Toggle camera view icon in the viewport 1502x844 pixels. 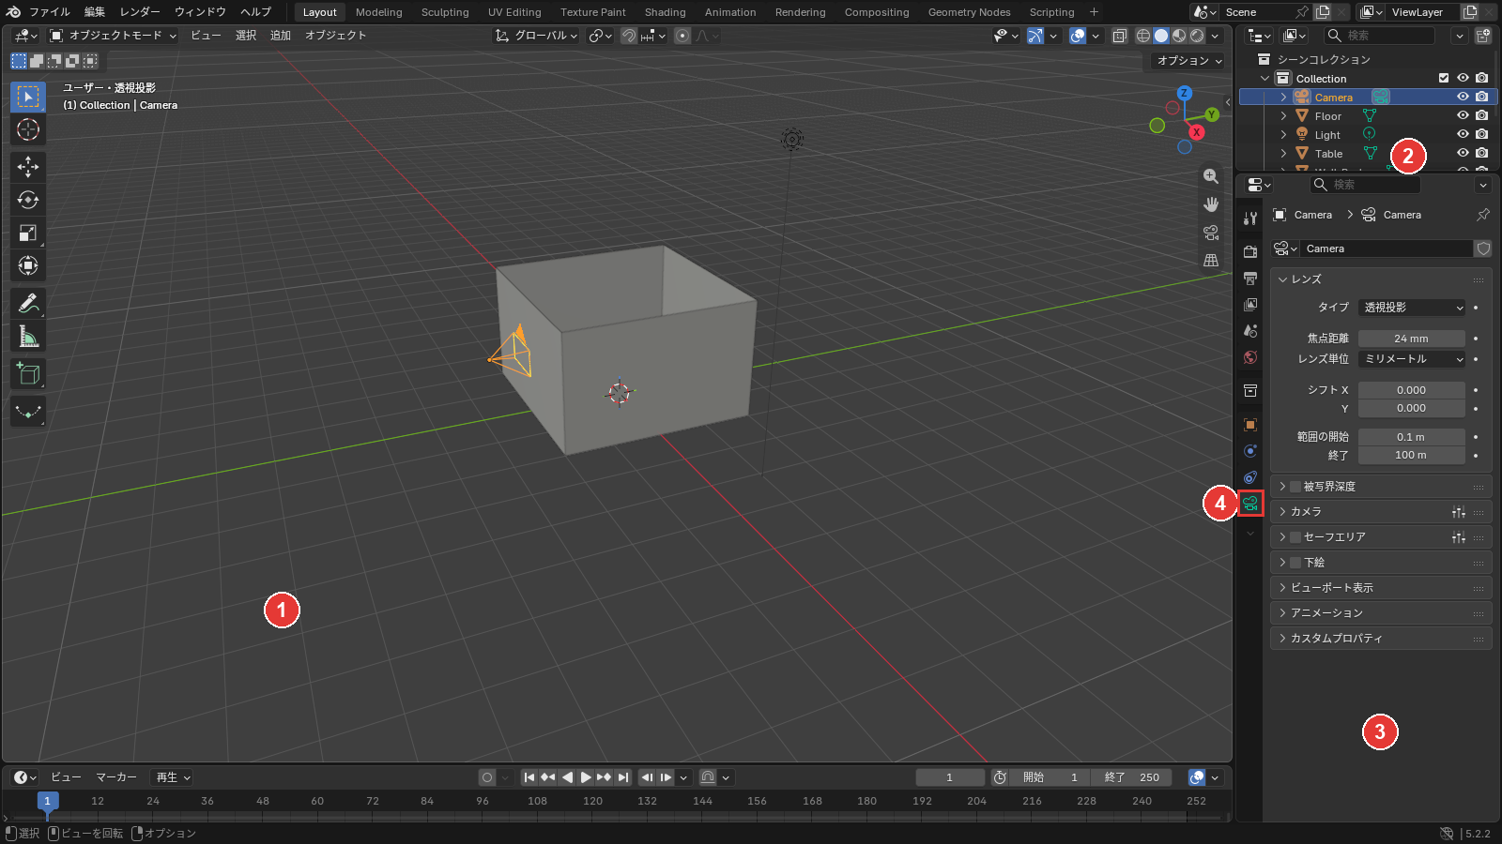1211,233
